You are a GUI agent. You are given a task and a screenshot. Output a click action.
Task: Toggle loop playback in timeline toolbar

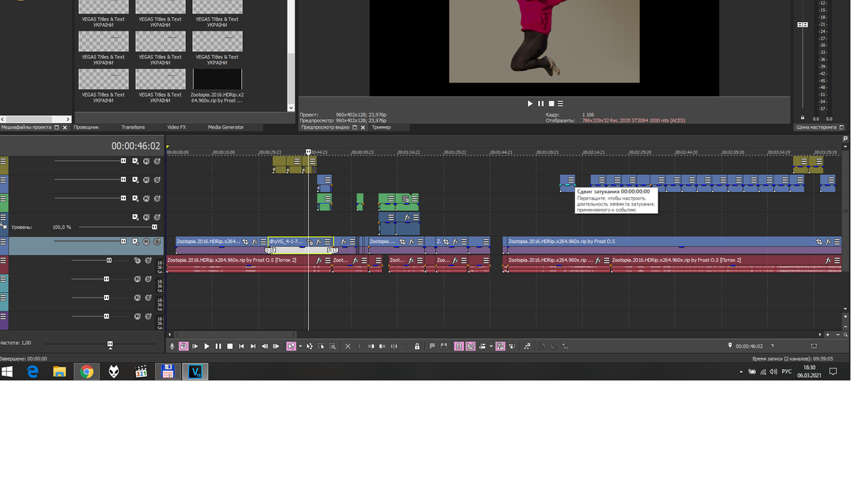tap(184, 346)
